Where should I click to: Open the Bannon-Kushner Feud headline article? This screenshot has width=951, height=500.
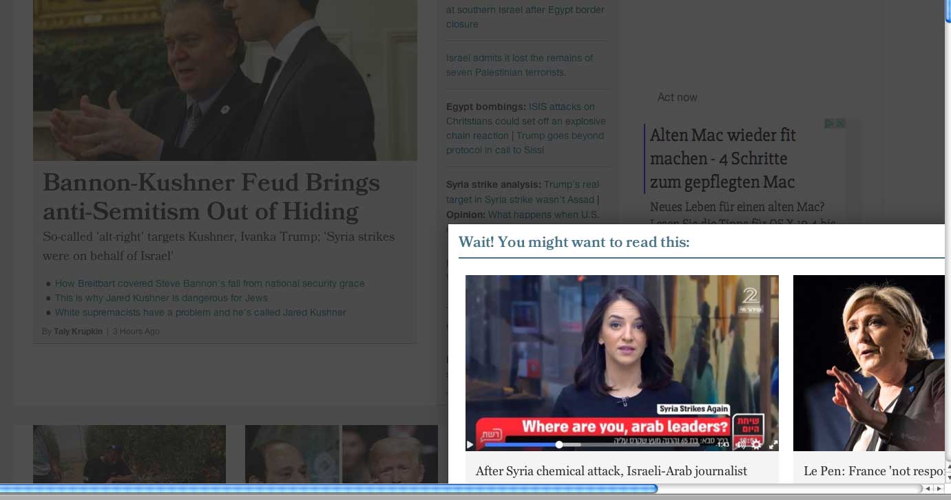(211, 197)
